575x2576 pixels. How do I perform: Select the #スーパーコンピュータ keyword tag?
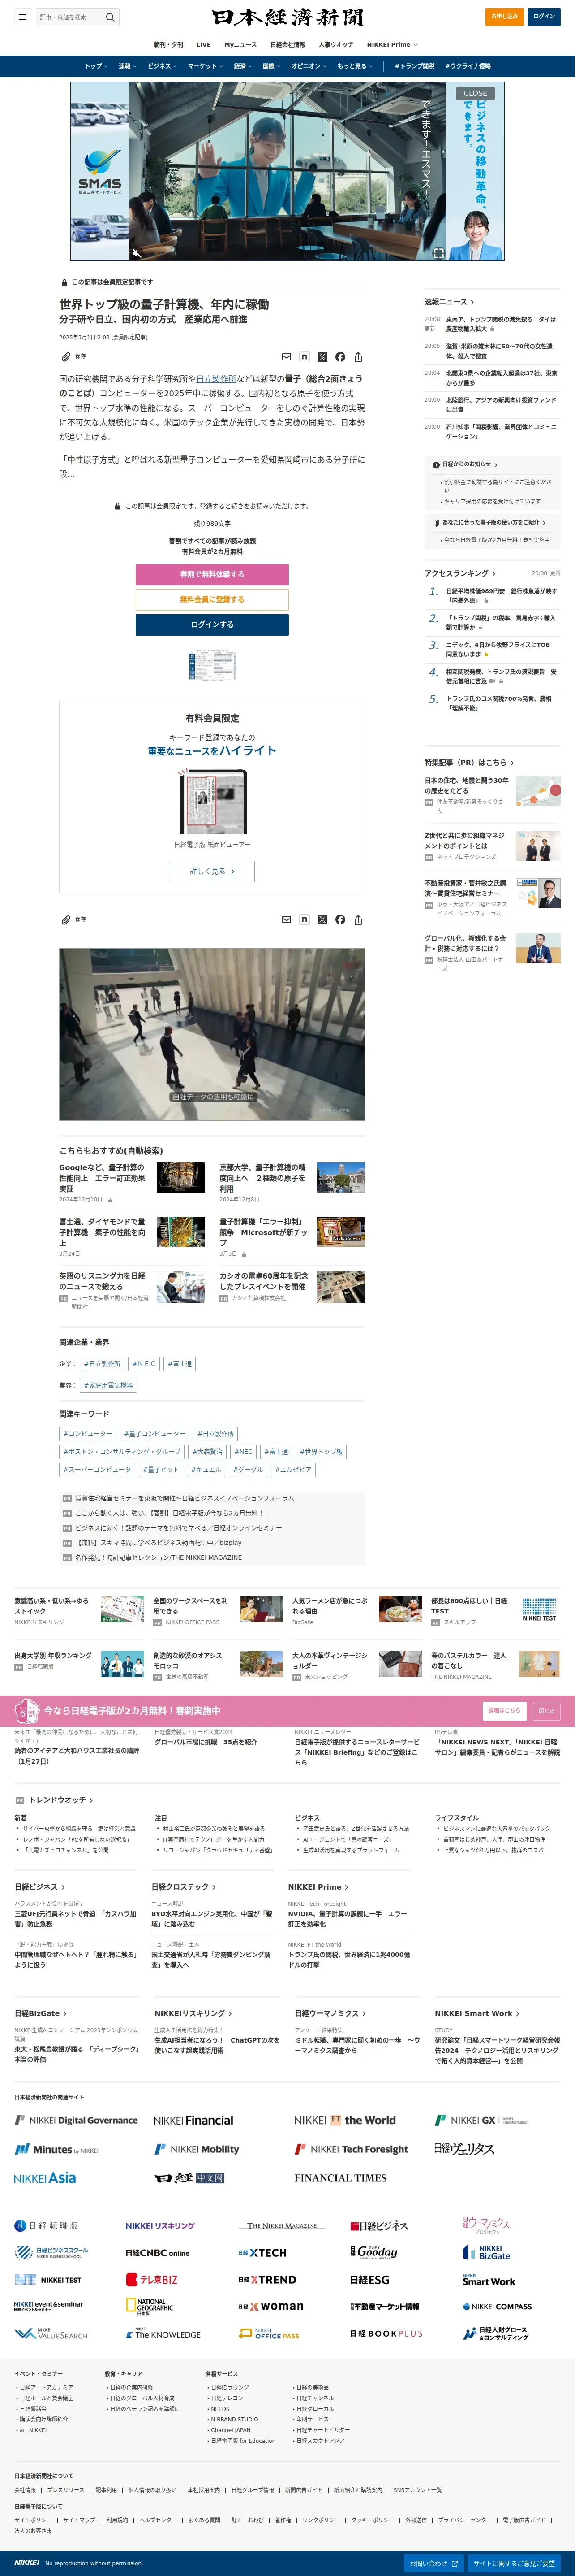tap(97, 1470)
